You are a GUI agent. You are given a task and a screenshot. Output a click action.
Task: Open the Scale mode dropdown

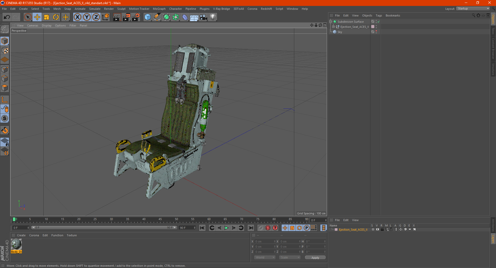(x=290, y=257)
